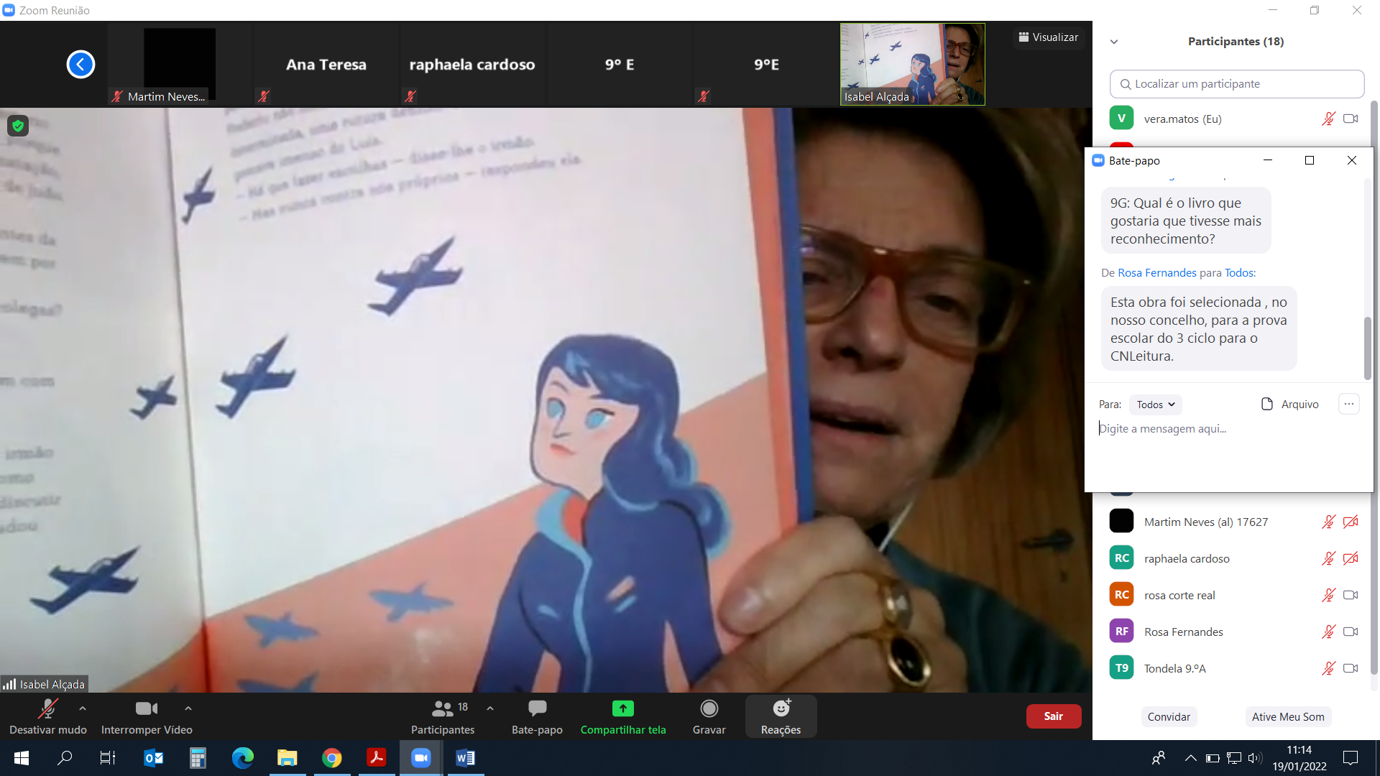Image resolution: width=1380 pixels, height=776 pixels.
Task: Open Windows taskbar search
Action: (65, 758)
